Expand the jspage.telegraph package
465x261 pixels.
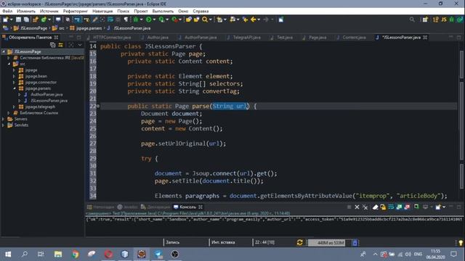tap(14, 107)
